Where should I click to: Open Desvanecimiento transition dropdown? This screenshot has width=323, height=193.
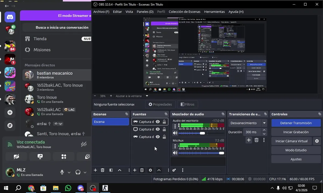[248, 123]
